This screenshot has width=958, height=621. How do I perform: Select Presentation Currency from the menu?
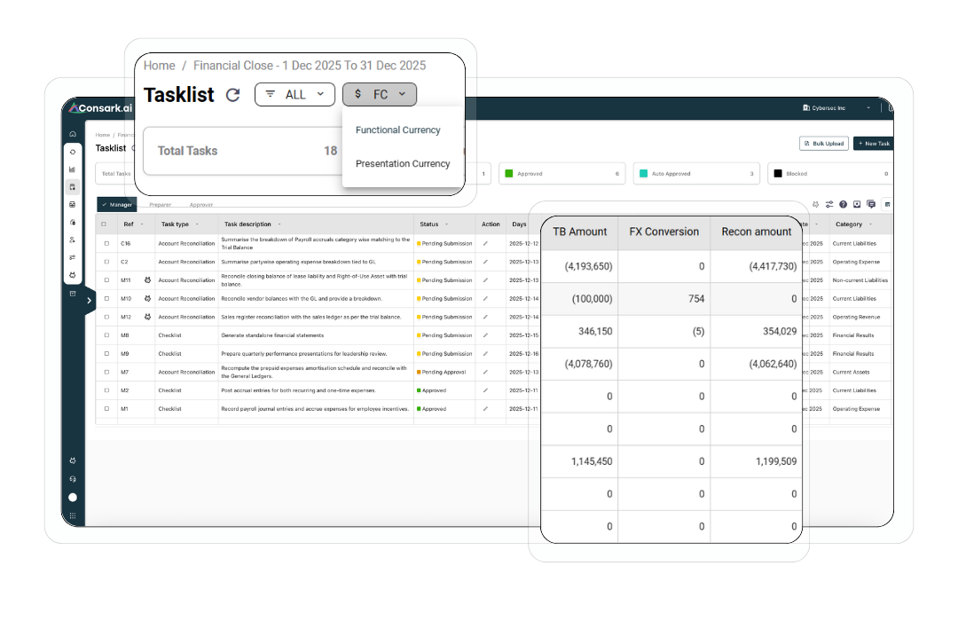coord(403,163)
